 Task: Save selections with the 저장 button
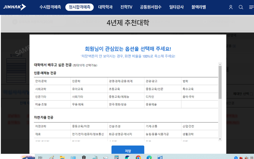(128, 150)
